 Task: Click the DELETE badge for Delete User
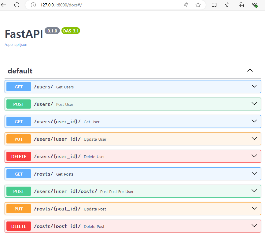tap(19, 156)
